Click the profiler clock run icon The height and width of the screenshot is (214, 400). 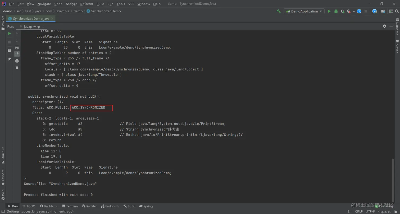click(349, 11)
